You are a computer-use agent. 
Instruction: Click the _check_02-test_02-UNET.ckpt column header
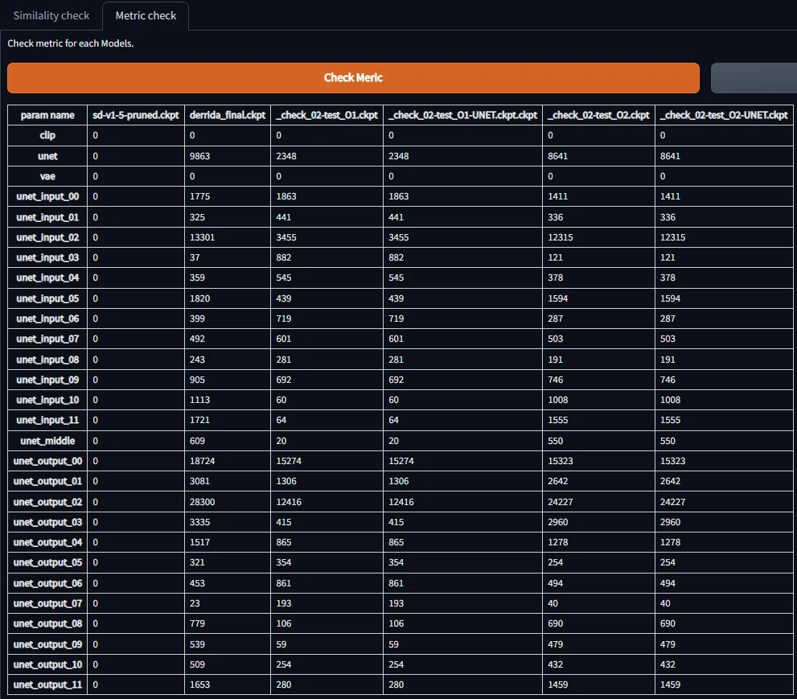(x=724, y=115)
